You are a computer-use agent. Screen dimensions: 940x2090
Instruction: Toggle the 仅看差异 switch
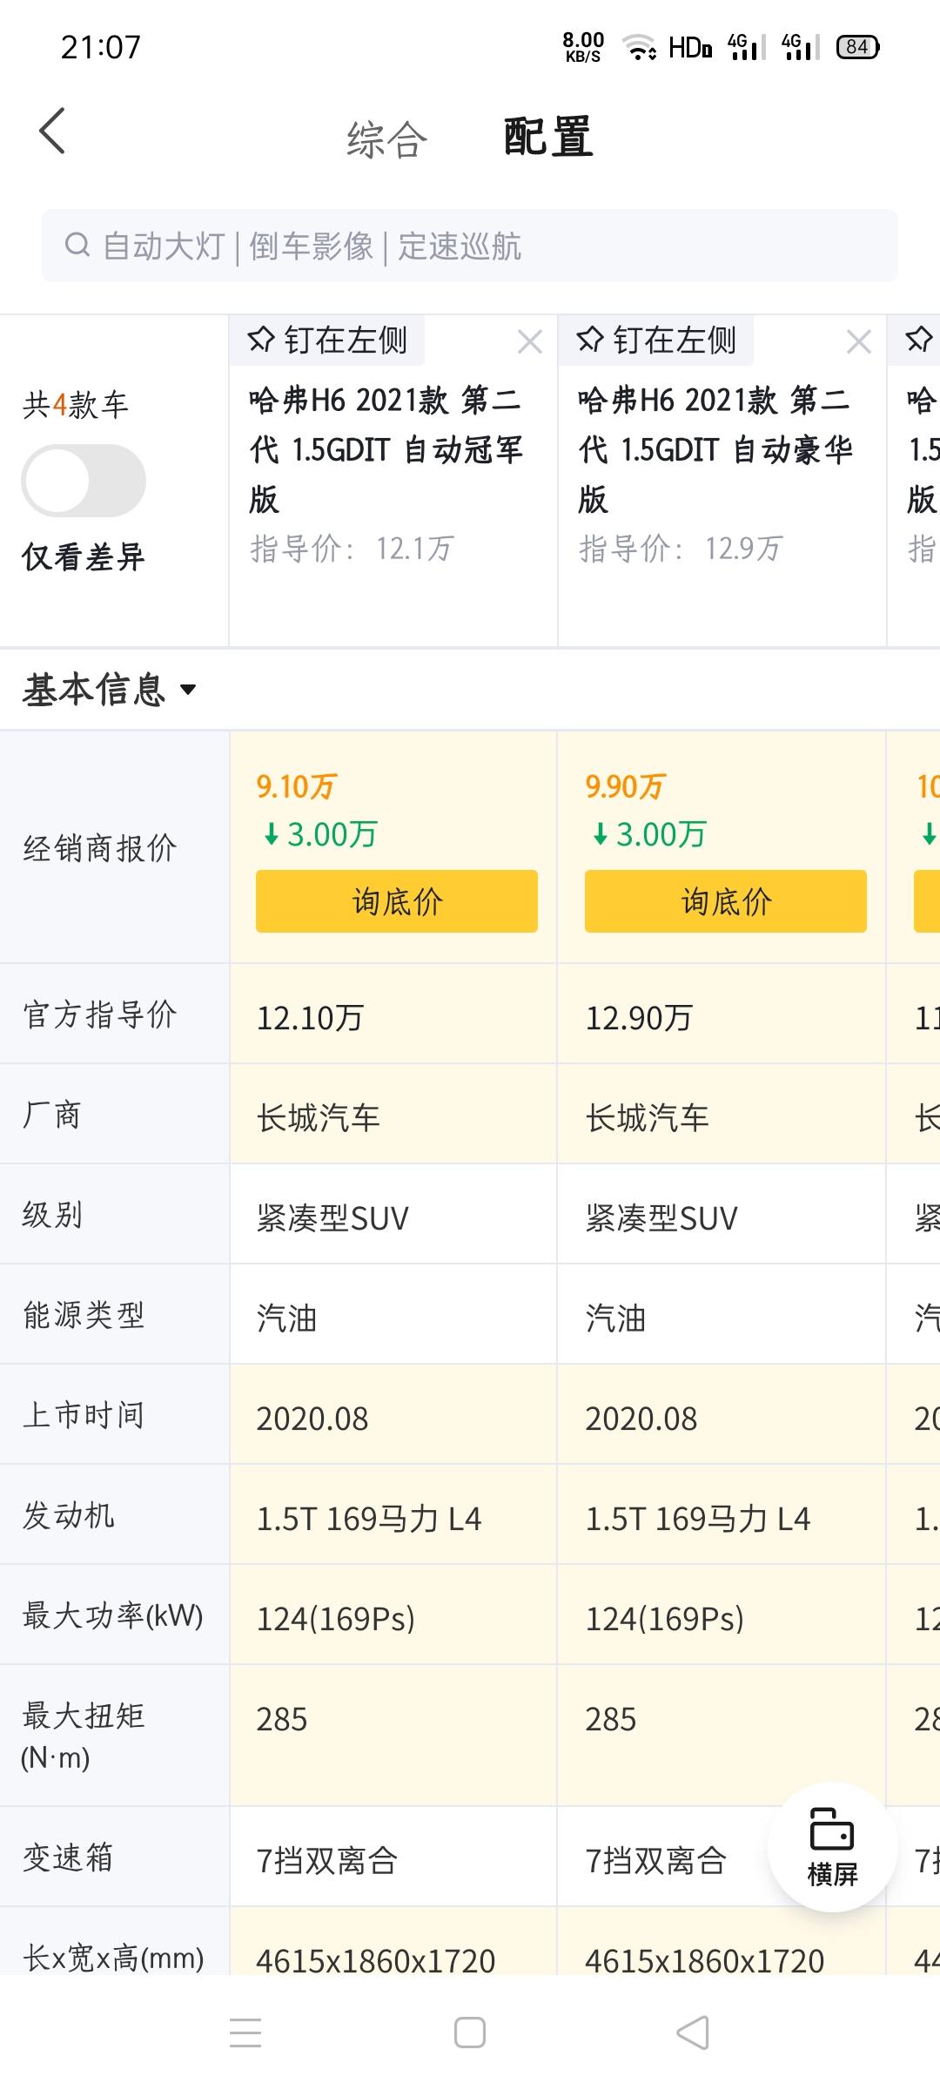84,481
